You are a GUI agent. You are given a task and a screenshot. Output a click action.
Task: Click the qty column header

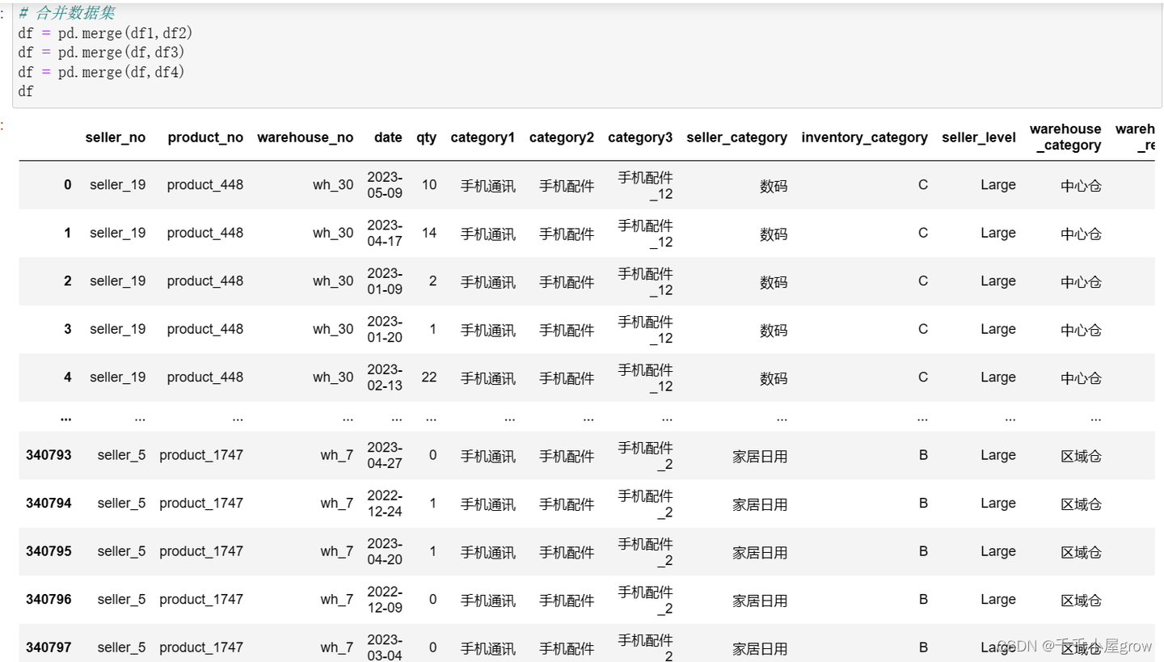426,137
